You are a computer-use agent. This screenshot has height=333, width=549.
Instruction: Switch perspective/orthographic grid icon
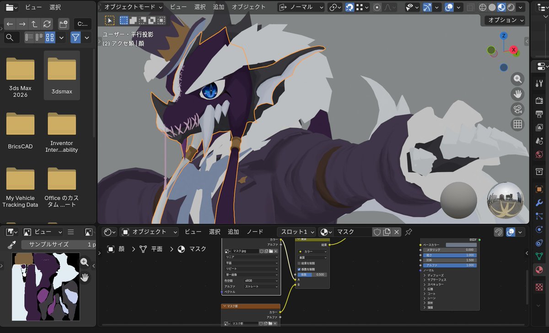(x=517, y=124)
